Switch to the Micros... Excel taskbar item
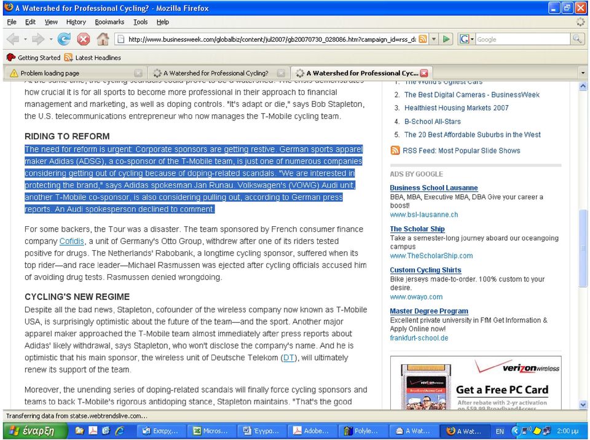Image resolution: width=590 pixels, height=440 pixels. tap(211, 431)
